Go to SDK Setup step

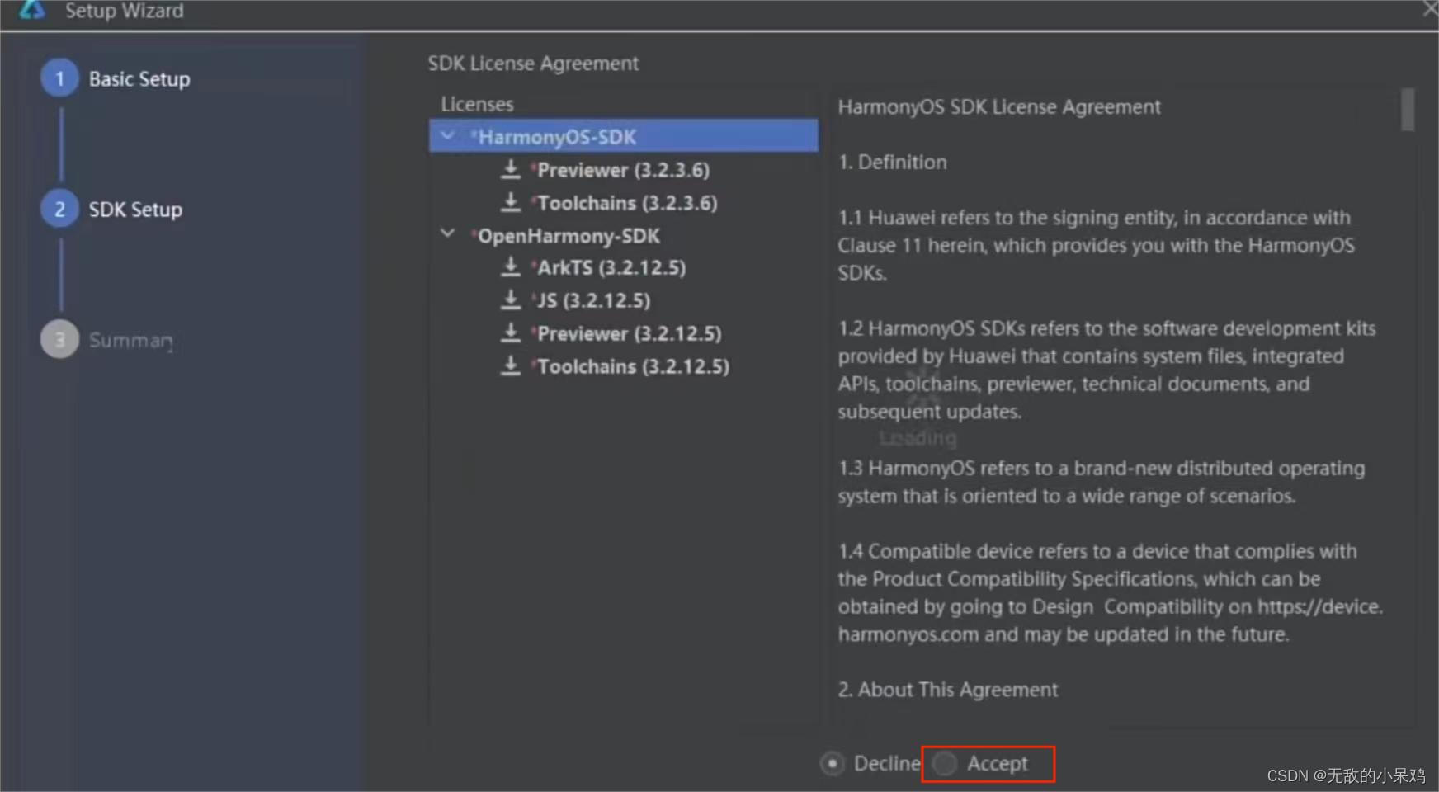pyautogui.click(x=135, y=210)
